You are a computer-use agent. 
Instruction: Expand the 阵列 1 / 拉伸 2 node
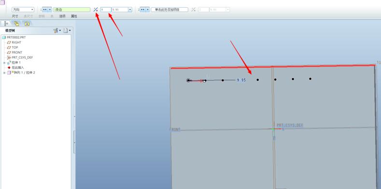pyautogui.click(x=4, y=72)
